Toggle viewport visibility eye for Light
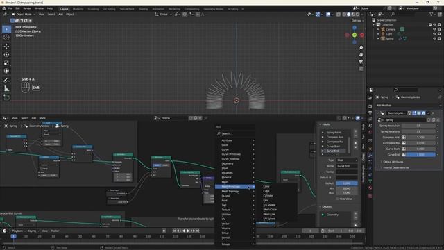The width and height of the screenshot is (444, 250). click(x=435, y=34)
